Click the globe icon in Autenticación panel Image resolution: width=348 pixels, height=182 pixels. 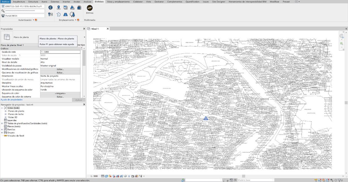(x=50, y=7)
